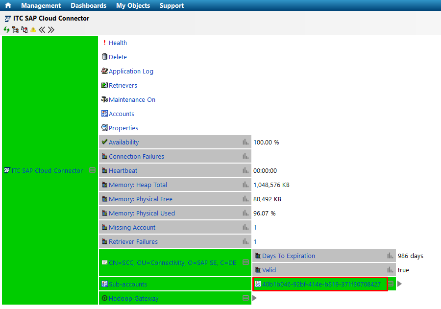Expand the Hadoop Gateway arrow
Viewport: 441px width, 309px height.
(x=254, y=298)
